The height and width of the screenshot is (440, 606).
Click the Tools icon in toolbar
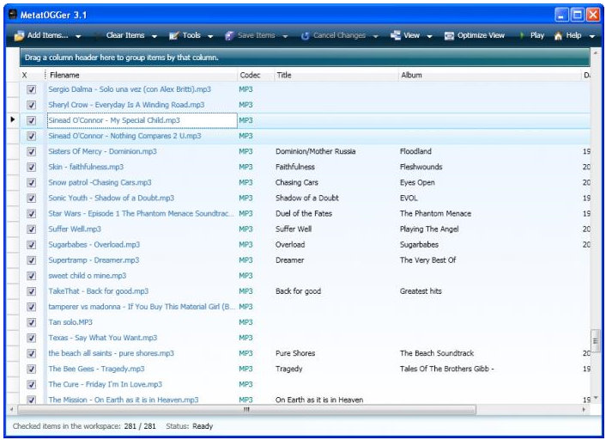(174, 36)
